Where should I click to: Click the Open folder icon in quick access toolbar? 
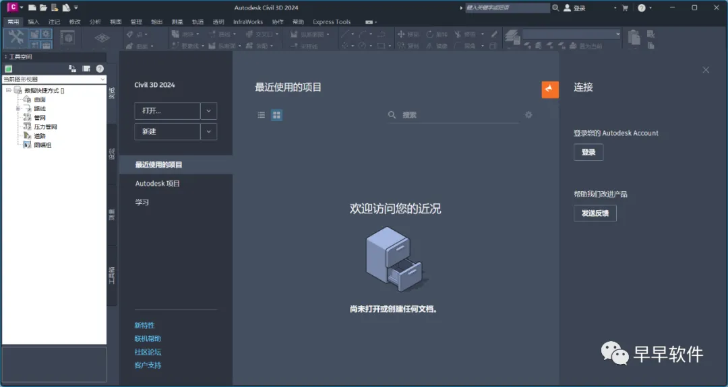[43, 7]
